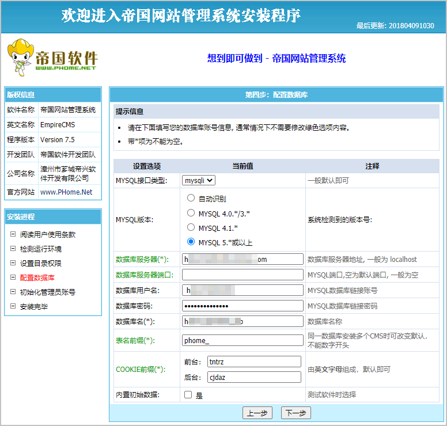Click the 数据库服务器端口 input field

click(x=243, y=275)
